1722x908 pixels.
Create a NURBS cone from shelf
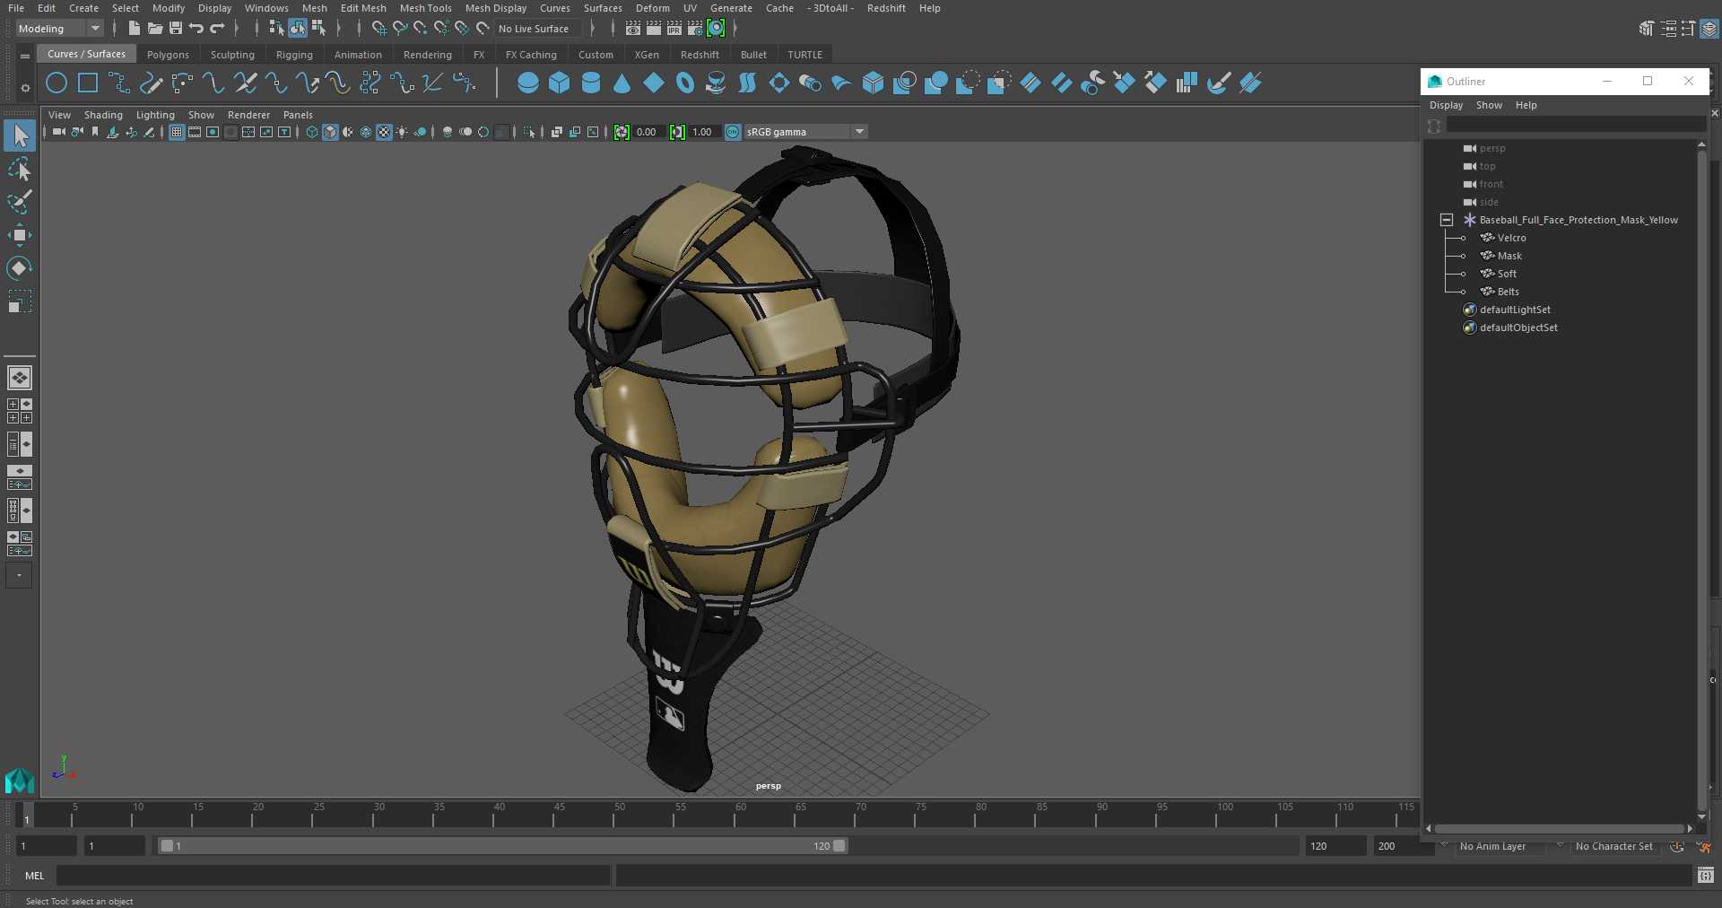622,83
